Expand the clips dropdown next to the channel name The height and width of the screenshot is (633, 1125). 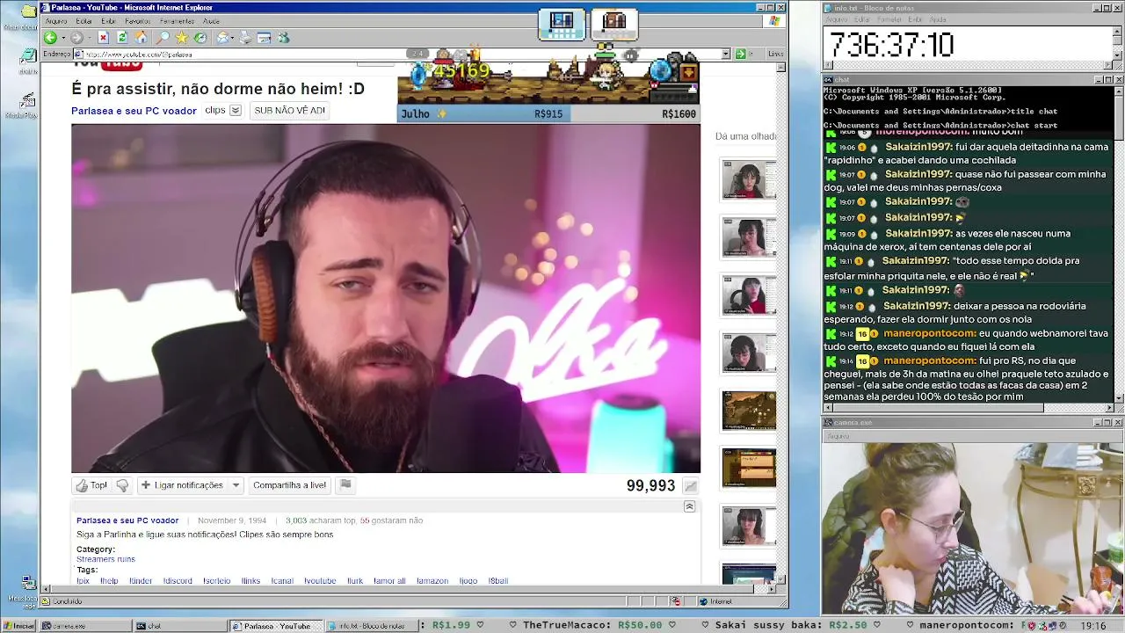[x=236, y=111]
